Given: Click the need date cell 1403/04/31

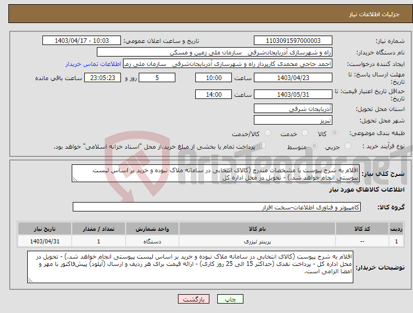Looking at the screenshot, I should pos(44,241).
